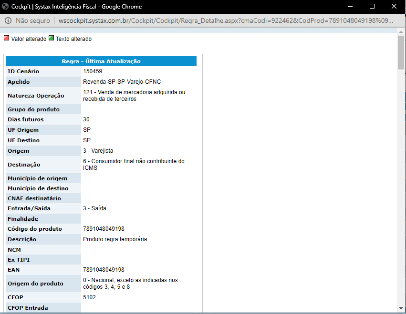Viewport: 406px width, 314px height.
Task: Click the site info 'Não seguro' icon
Action: [x=8, y=20]
